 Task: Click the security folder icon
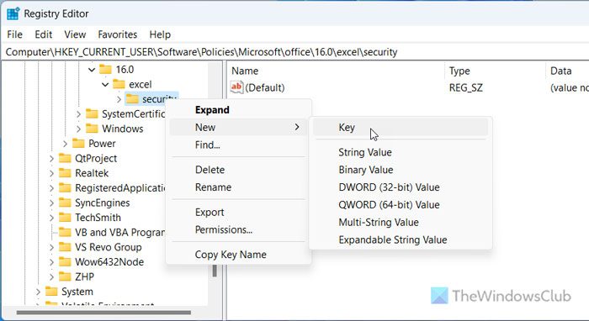click(x=132, y=99)
